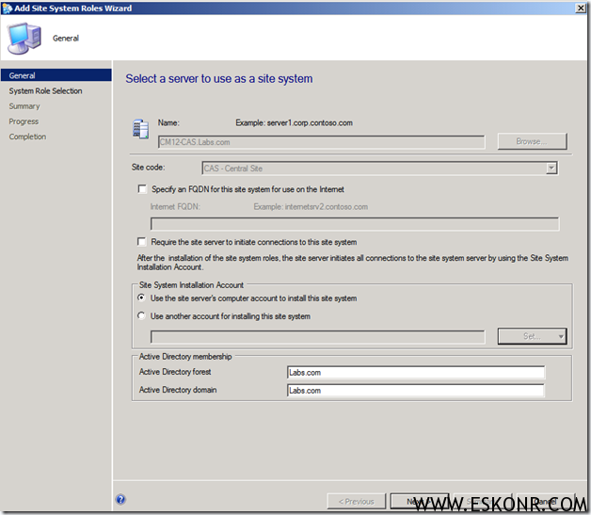
Task: Open the Summary wizard step
Action: point(24,106)
